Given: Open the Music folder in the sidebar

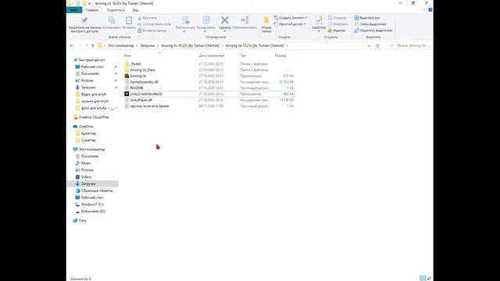Looking at the screenshot, I should click(x=86, y=163).
